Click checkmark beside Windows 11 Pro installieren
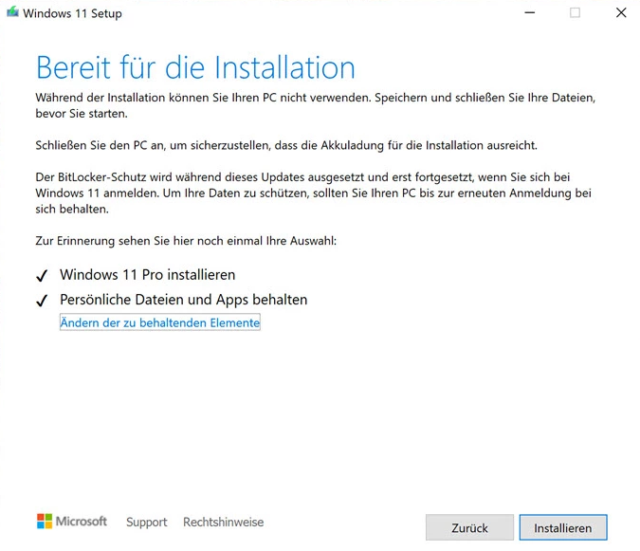The image size is (640, 551). point(42,276)
